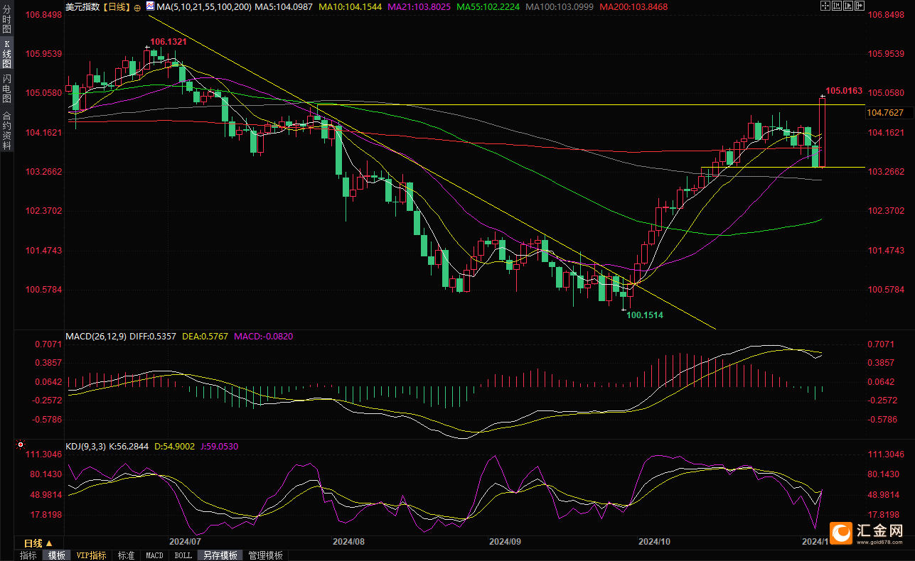This screenshot has height=561, width=915.
Task: Select the 指标 bottom tab
Action: (x=28, y=555)
